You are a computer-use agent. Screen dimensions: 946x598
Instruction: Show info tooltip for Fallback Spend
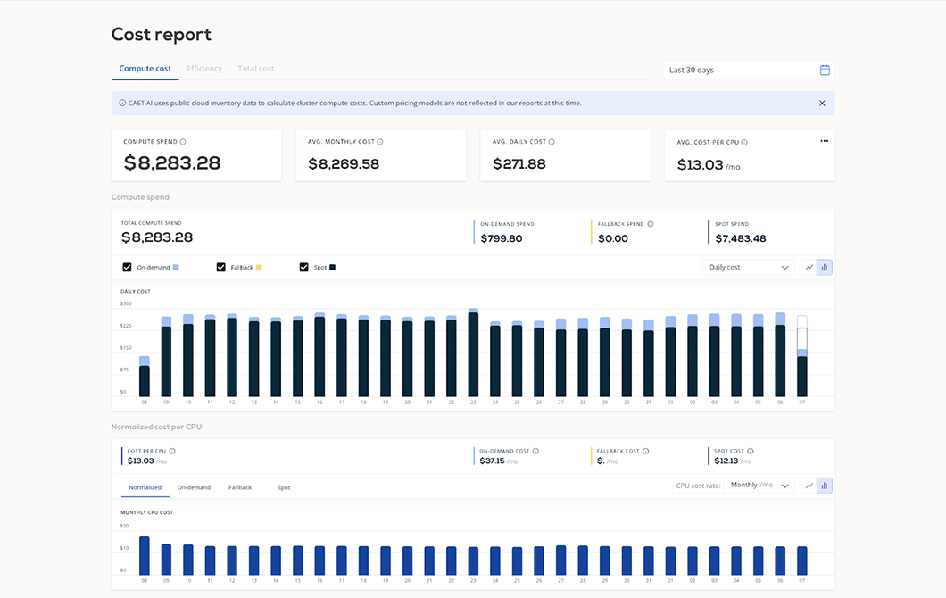tap(651, 224)
